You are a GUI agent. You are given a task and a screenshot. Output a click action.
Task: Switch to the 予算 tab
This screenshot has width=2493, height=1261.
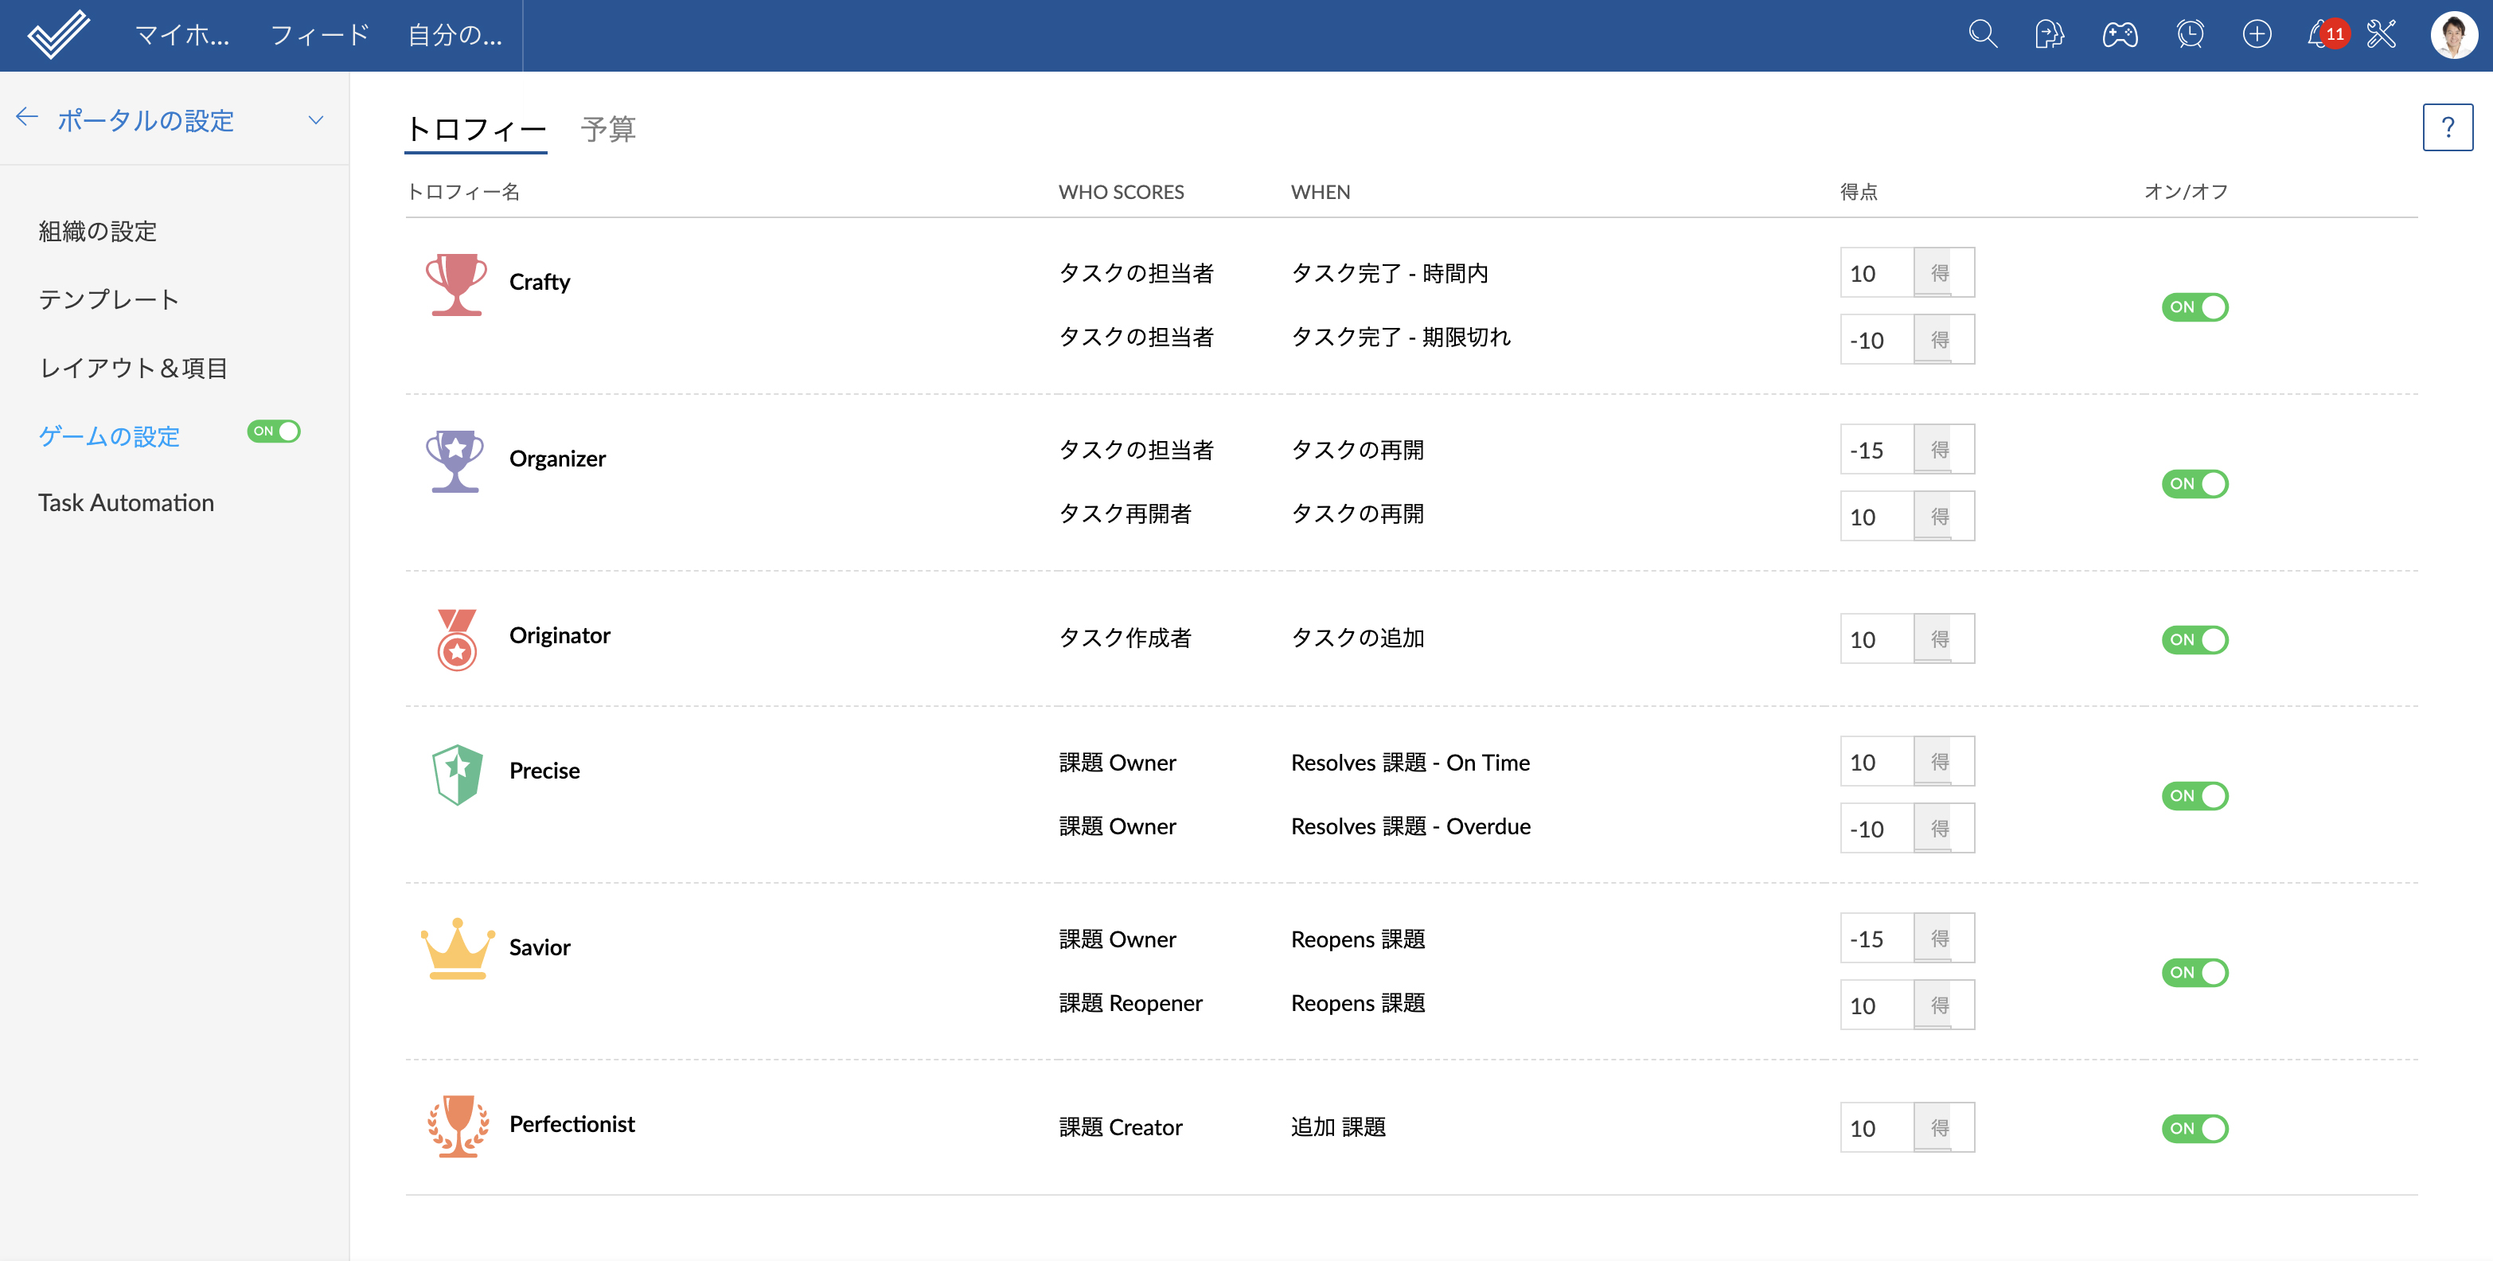pos(608,130)
